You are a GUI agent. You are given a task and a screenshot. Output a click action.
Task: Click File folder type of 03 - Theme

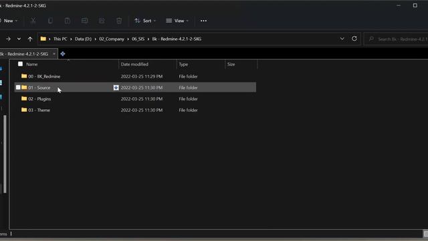tap(188, 110)
